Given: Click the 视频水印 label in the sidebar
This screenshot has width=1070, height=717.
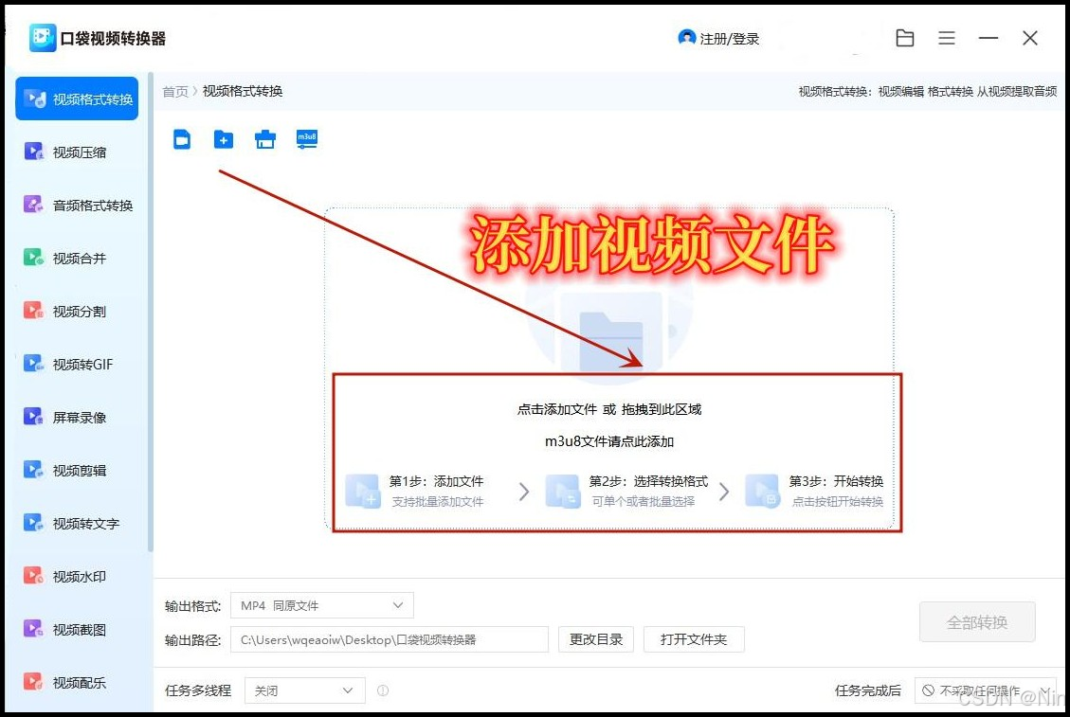Looking at the screenshot, I should (x=80, y=577).
